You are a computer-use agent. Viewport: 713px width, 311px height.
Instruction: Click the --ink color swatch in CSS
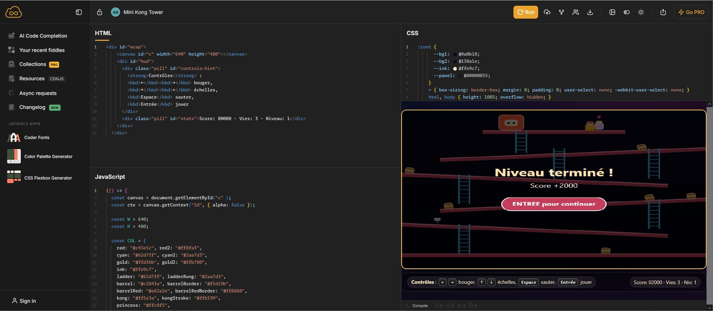click(455, 68)
